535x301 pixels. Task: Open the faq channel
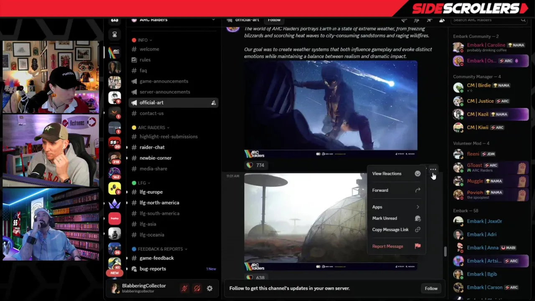(x=173, y=71)
